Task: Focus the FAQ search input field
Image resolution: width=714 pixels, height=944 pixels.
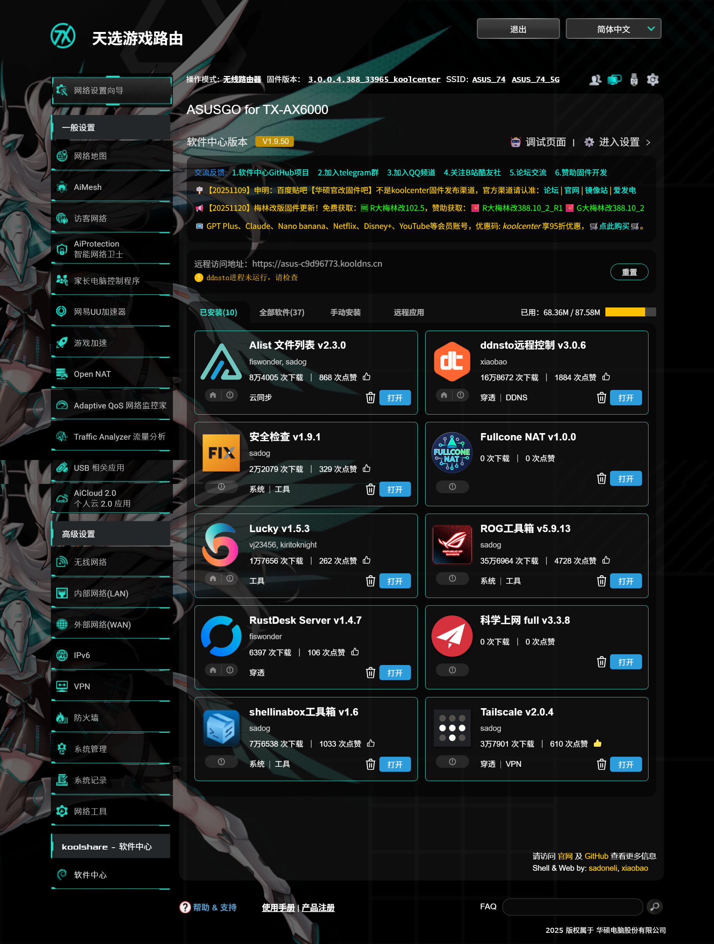Action: [x=572, y=907]
